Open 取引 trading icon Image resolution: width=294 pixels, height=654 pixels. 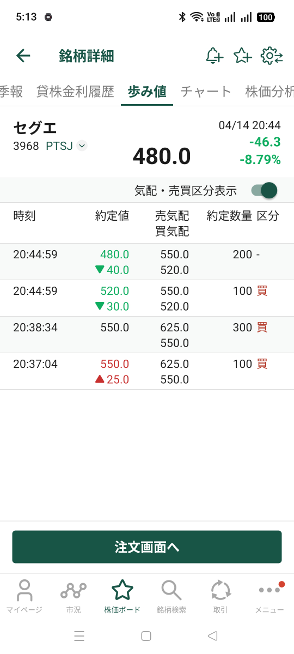coord(220,597)
